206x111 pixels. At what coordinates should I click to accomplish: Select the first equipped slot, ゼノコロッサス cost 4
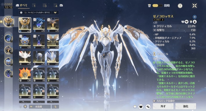point(8,21)
